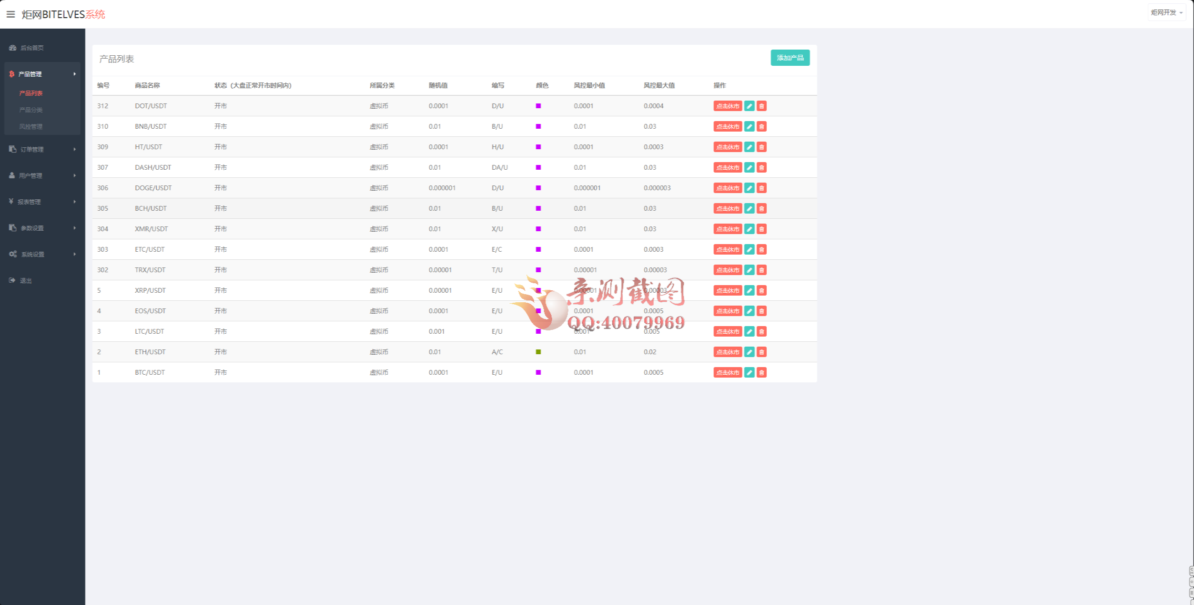This screenshot has width=1194, height=605.
Task: Toggle LTC/USDT market closed via 点击休市
Action: coord(727,331)
